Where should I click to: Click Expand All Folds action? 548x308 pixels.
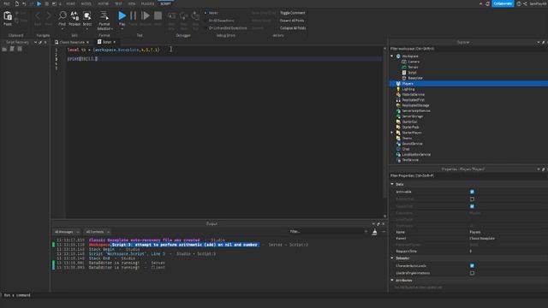[x=292, y=21]
